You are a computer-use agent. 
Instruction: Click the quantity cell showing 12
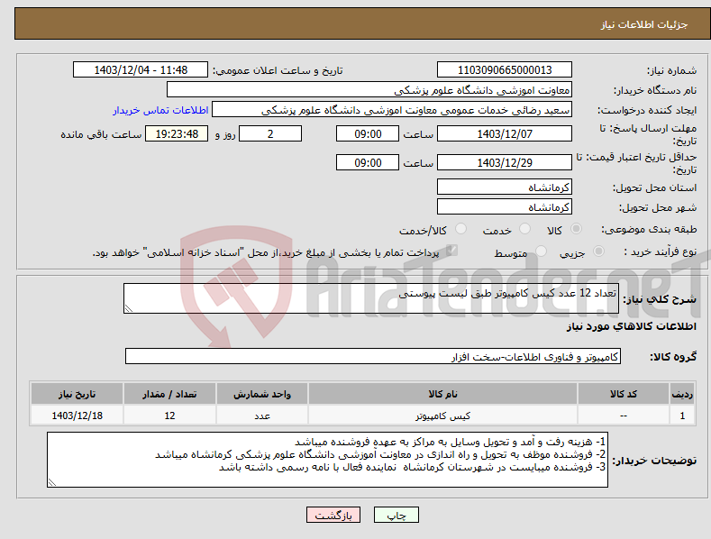[169, 416]
